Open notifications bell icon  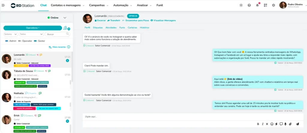point(257,5)
